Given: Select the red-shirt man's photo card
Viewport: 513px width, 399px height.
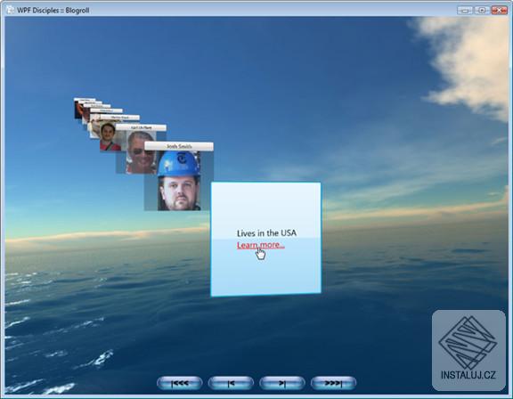Looking at the screenshot, I should tap(110, 137).
